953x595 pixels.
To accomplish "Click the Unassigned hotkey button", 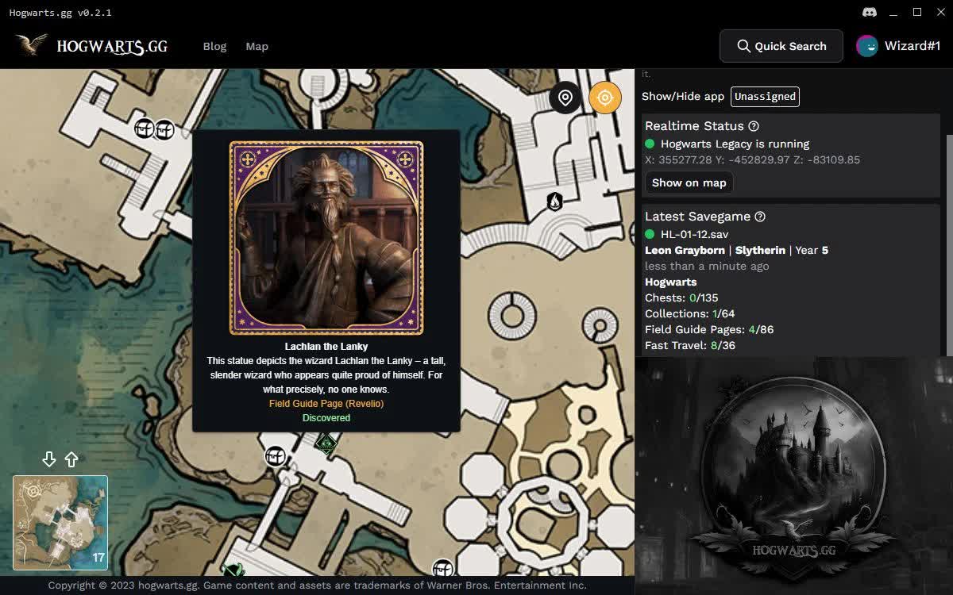I will [765, 96].
